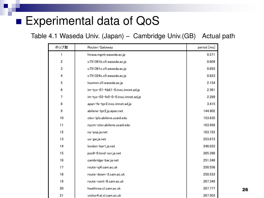Viewport: 264px width, 198px height.
Task: Click the 'Router/Gateway' column header
Action: click(x=100, y=47)
